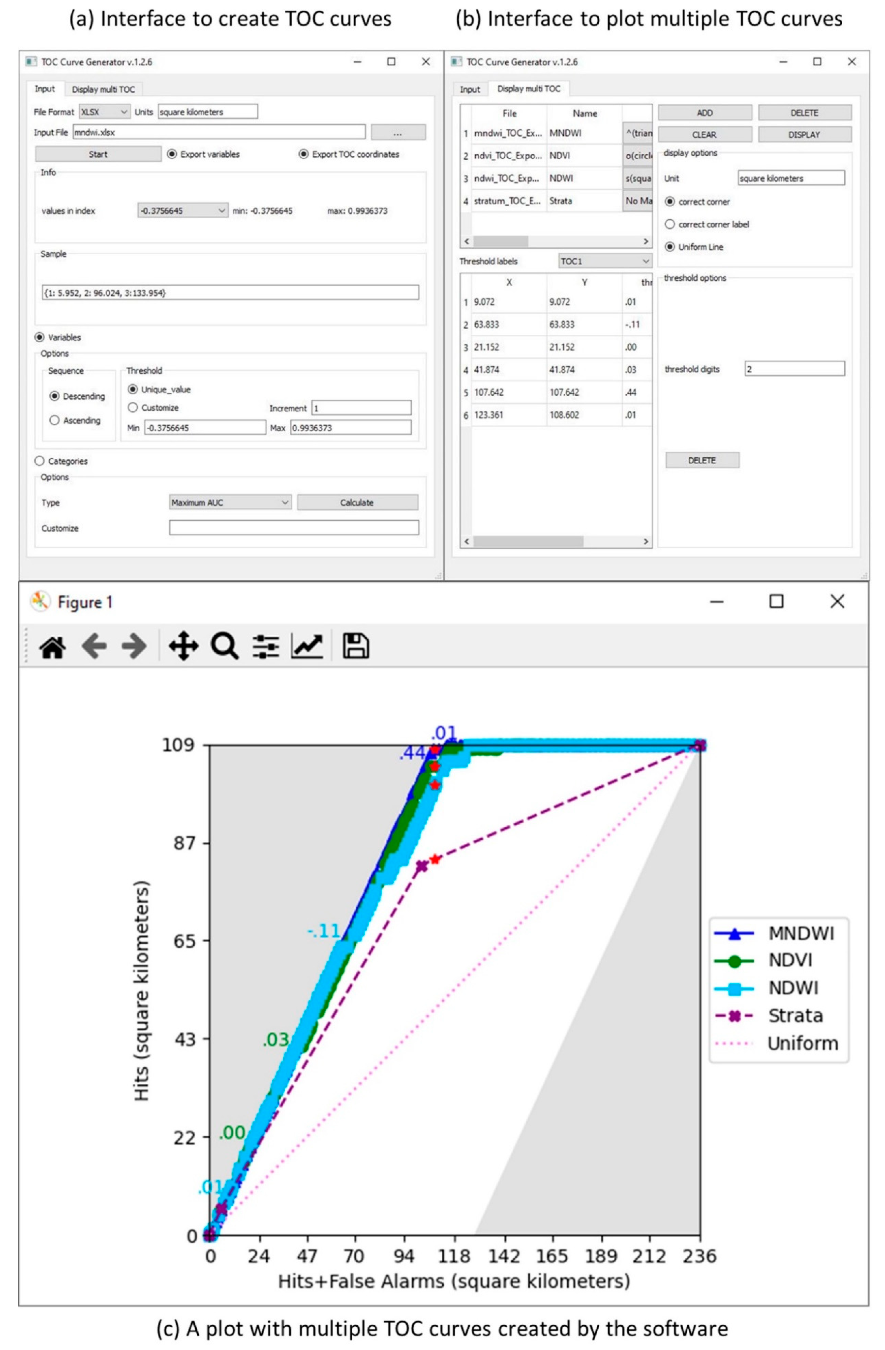Open the configure subplots sliders icon
885x1350 pixels.
[x=266, y=647]
